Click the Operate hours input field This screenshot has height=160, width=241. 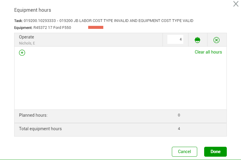pos(175,39)
